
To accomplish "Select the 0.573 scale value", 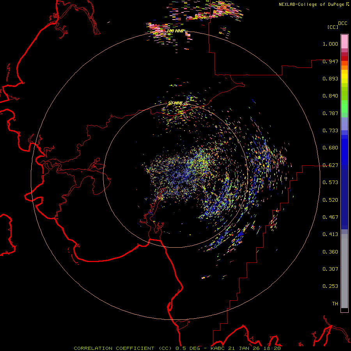I will pos(330,183).
